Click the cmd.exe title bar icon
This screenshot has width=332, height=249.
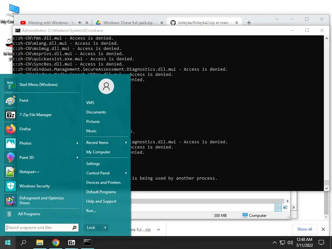(x=18, y=30)
